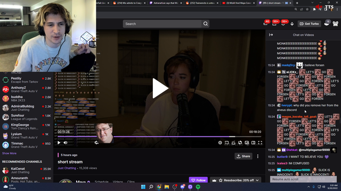Open Pestily channel in sidebar
The width and height of the screenshot is (341, 191).
pos(27,80)
